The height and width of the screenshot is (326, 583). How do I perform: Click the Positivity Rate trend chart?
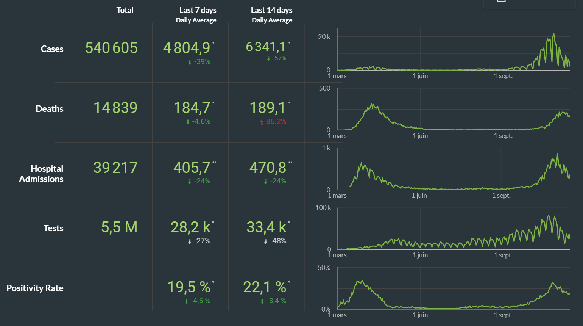(453, 290)
